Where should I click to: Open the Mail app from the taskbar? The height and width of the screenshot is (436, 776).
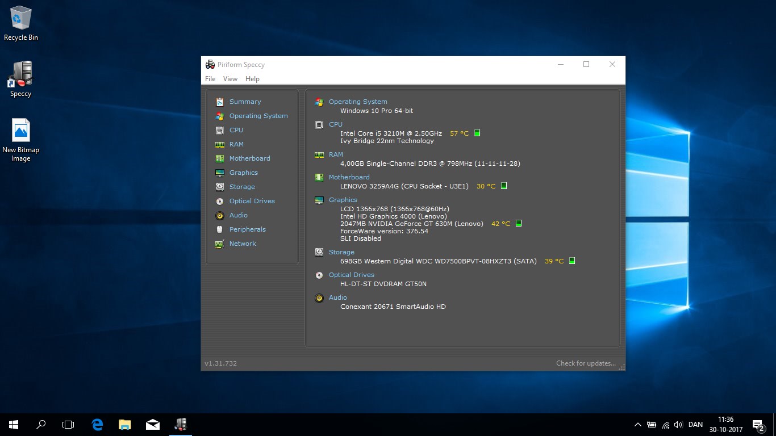pyautogui.click(x=153, y=424)
